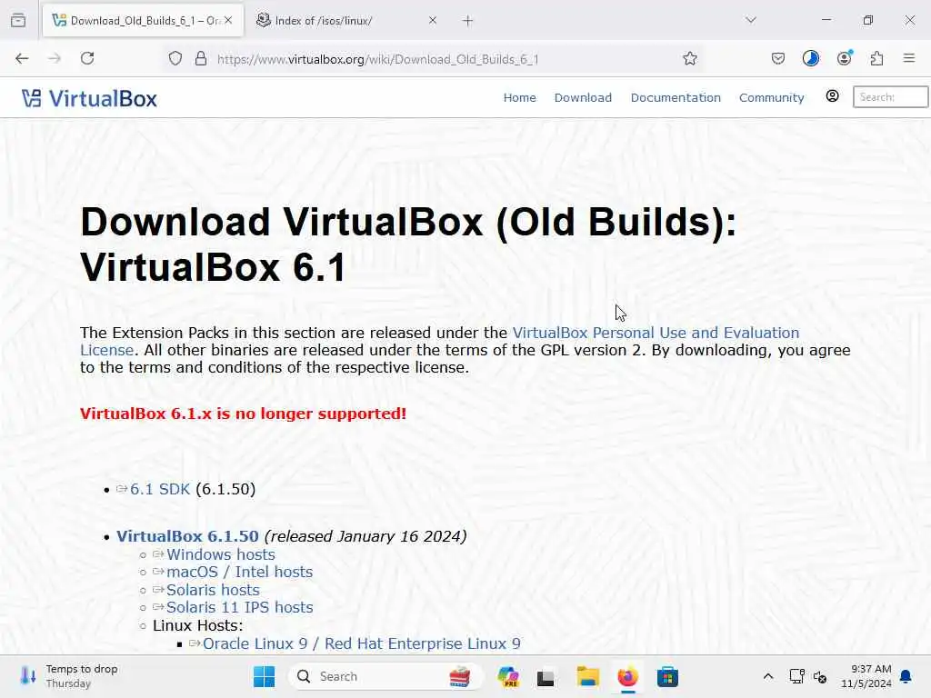Click the VirtualBox logo in the header
Viewport: 931px width, 698px height.
[x=89, y=98]
